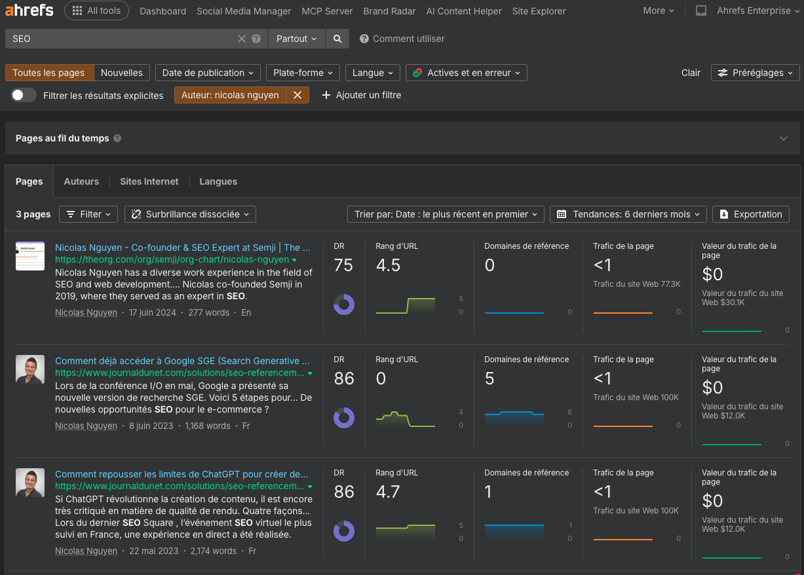The height and width of the screenshot is (575, 804).
Task: Open Site Explorer from top navigation
Action: click(x=539, y=11)
